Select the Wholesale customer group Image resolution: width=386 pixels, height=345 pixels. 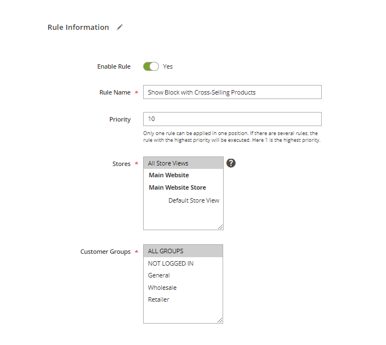tap(162, 288)
